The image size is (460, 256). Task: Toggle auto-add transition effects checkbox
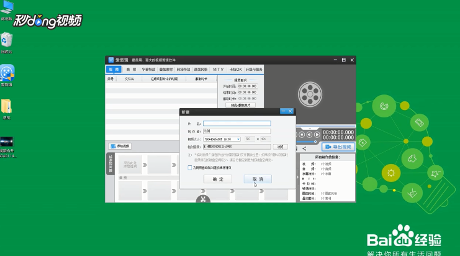(x=190, y=168)
